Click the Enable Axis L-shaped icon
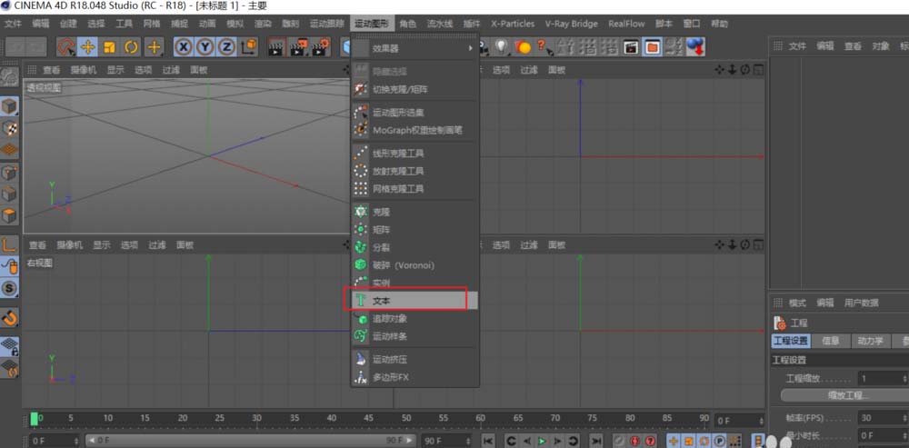Image resolution: width=909 pixels, height=448 pixels. [x=9, y=244]
